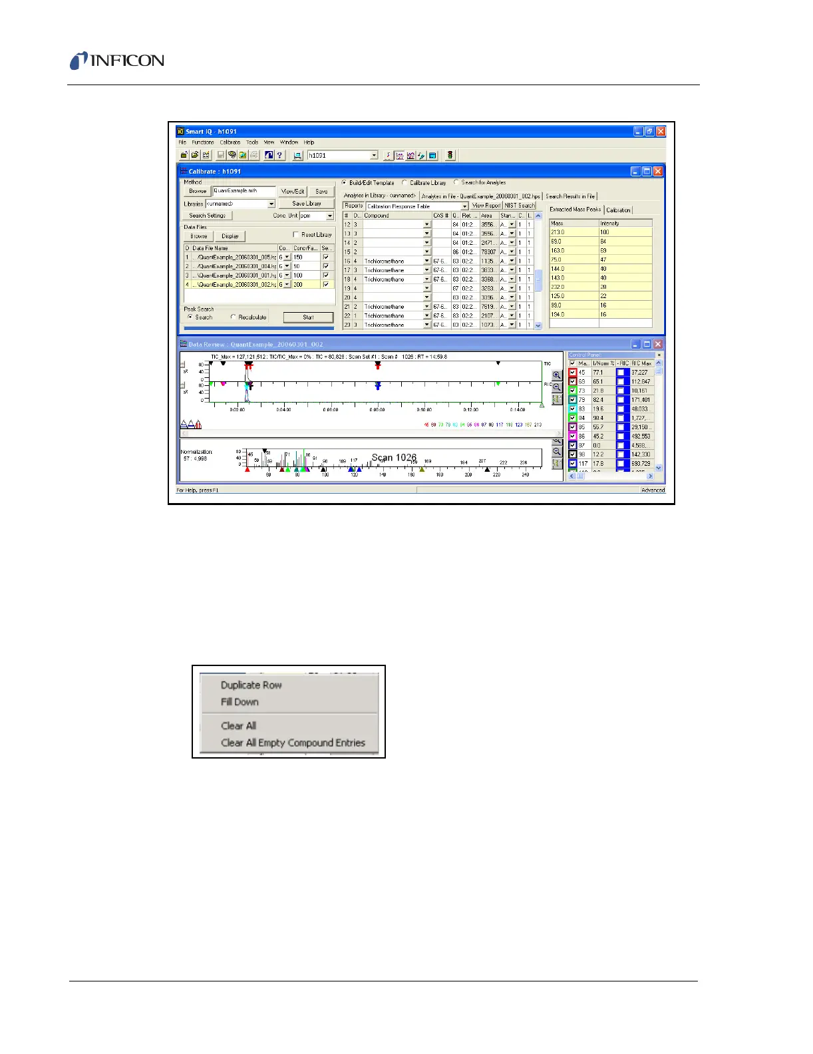Screen dimensions: 813x1054
Task: Click the View Report button
Action: click(x=486, y=206)
